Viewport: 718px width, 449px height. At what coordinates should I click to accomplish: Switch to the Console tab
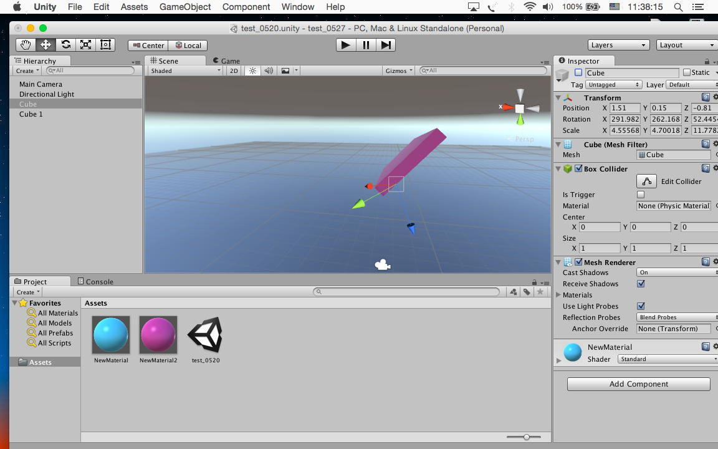coord(95,281)
